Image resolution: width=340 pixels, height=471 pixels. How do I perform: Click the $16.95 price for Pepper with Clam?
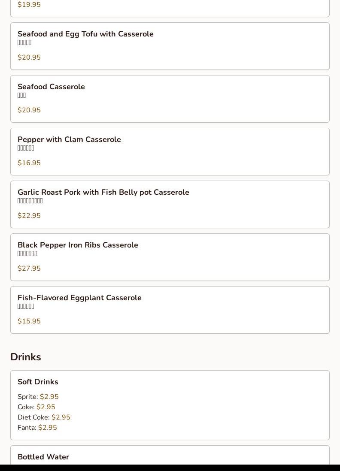tap(29, 163)
